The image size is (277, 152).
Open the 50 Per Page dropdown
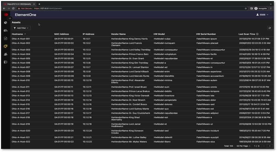pyautogui.click(x=243, y=146)
